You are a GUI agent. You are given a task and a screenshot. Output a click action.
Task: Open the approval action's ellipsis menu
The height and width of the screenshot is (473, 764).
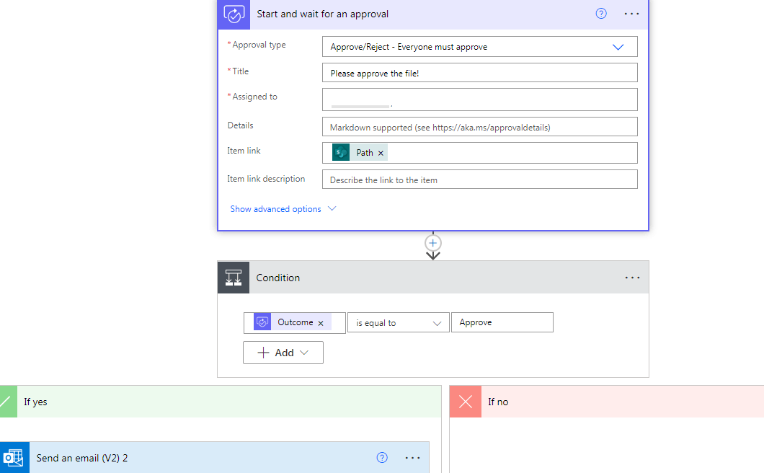click(x=631, y=14)
